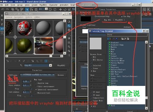Select Cubic environment radio button

tap(36, 86)
